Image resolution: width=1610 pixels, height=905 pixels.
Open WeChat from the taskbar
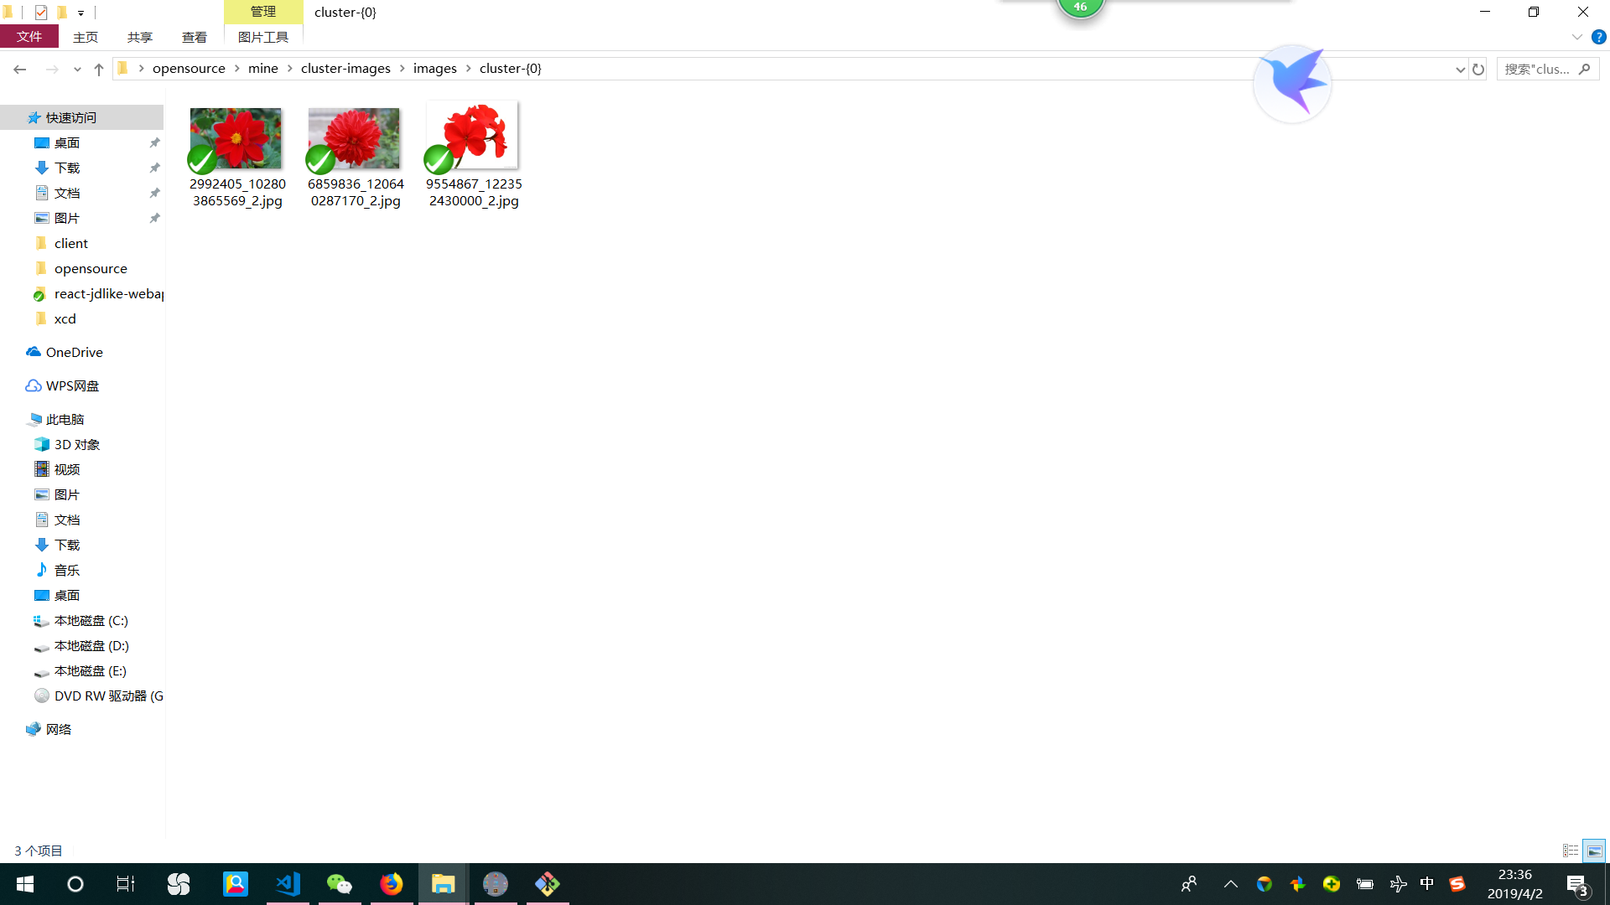340,884
